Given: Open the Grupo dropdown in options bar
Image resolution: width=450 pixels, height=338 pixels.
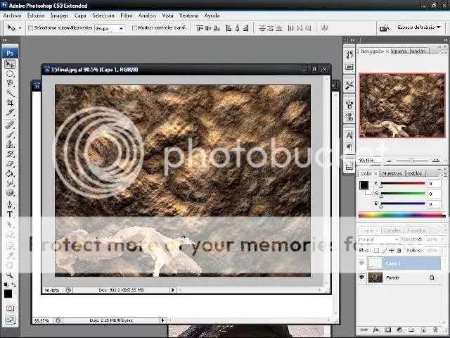Looking at the screenshot, I should (x=110, y=28).
